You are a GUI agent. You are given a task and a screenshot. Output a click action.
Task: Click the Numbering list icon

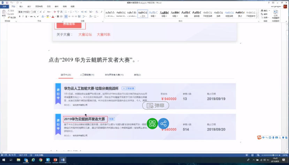(71, 12)
